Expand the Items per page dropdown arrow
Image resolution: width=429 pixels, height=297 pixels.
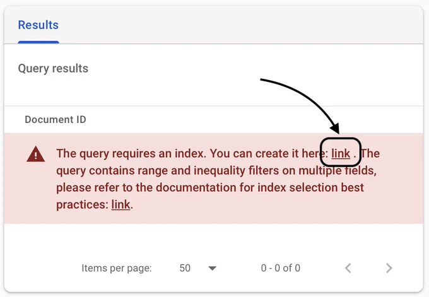click(x=213, y=268)
